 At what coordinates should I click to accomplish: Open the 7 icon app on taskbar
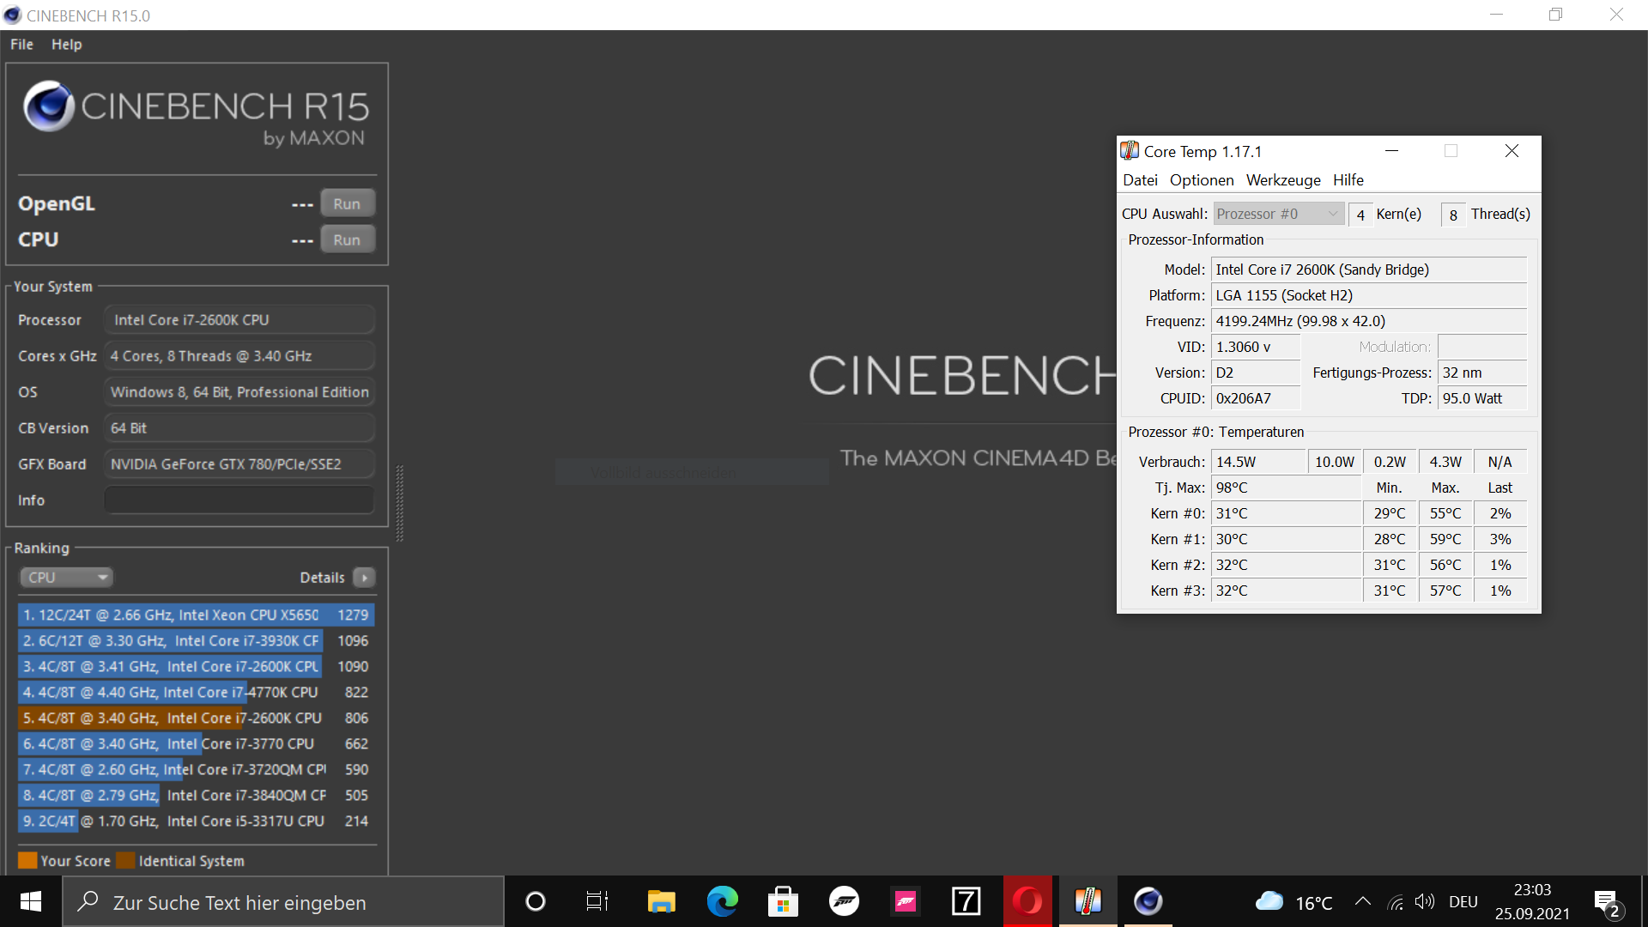click(x=966, y=901)
